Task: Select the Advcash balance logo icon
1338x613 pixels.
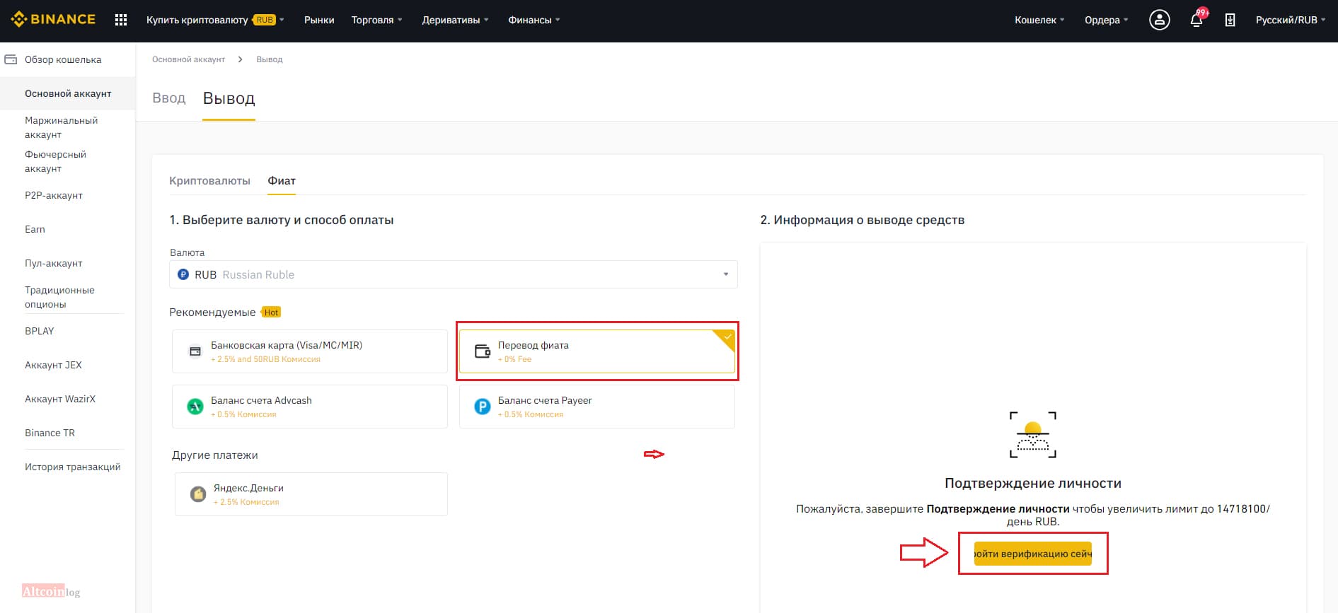Action: click(195, 407)
